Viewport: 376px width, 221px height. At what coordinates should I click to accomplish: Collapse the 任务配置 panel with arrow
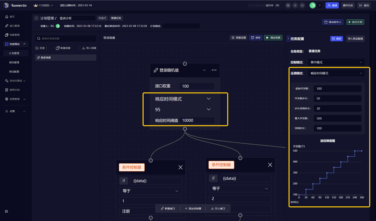[288, 38]
